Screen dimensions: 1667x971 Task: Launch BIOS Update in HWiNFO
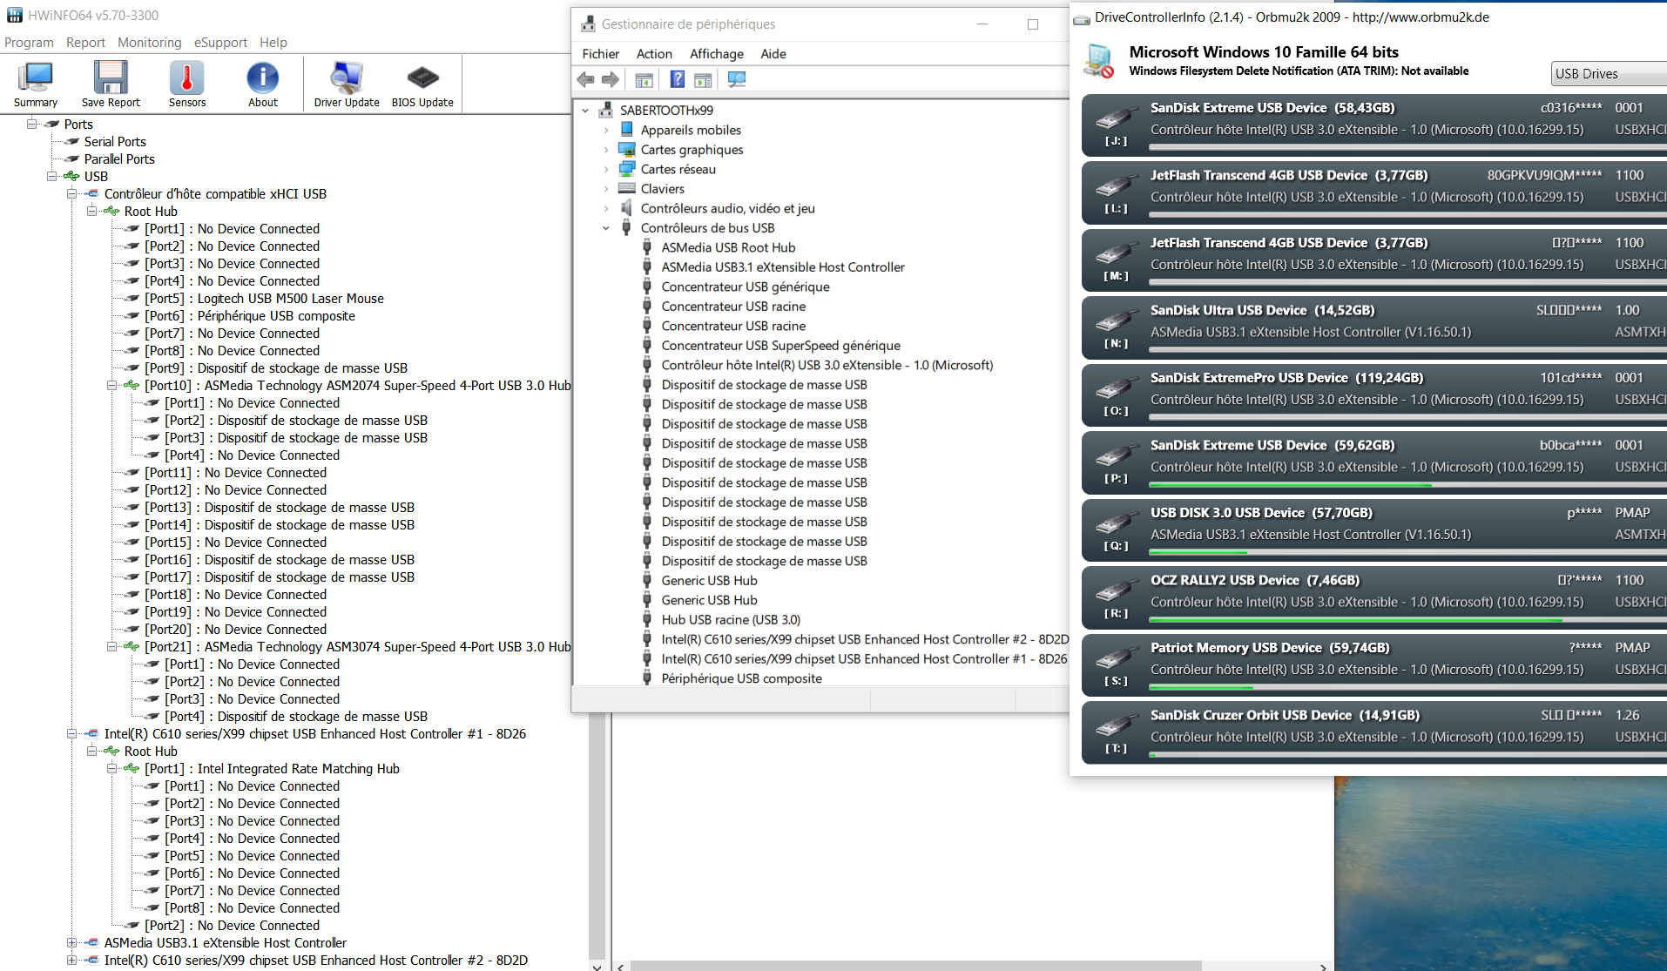tap(422, 84)
